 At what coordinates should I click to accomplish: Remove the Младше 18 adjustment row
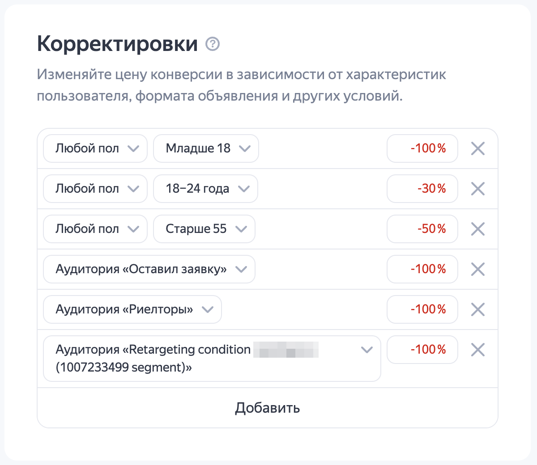click(x=478, y=148)
